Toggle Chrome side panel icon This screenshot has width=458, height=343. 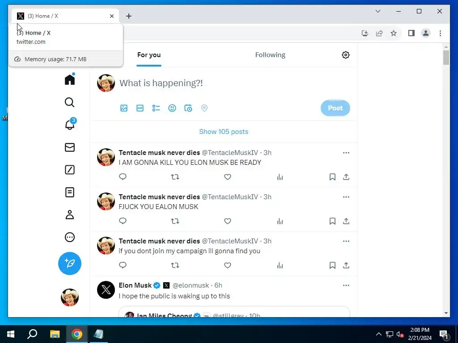(x=411, y=33)
